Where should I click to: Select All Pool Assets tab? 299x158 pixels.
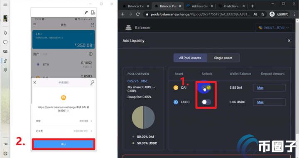pos(190,58)
